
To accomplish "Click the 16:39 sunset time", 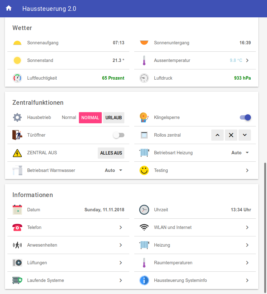I will point(245,43).
